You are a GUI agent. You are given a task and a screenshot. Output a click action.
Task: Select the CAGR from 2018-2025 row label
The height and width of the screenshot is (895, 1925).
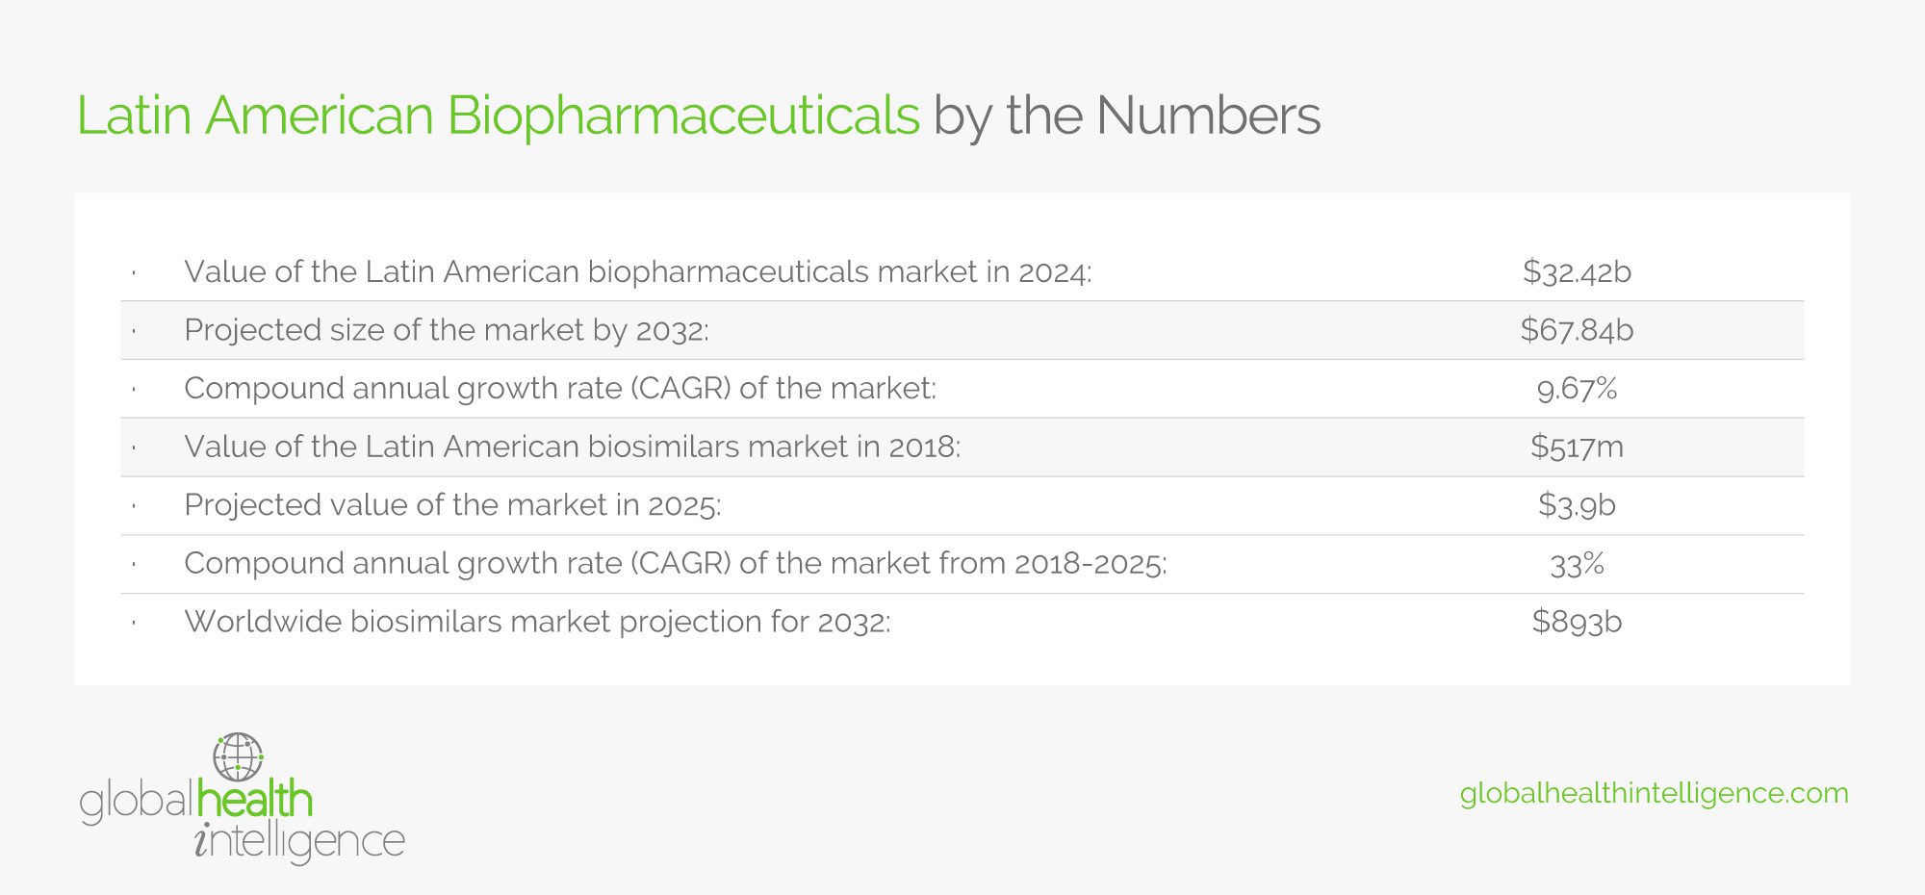pos(675,564)
